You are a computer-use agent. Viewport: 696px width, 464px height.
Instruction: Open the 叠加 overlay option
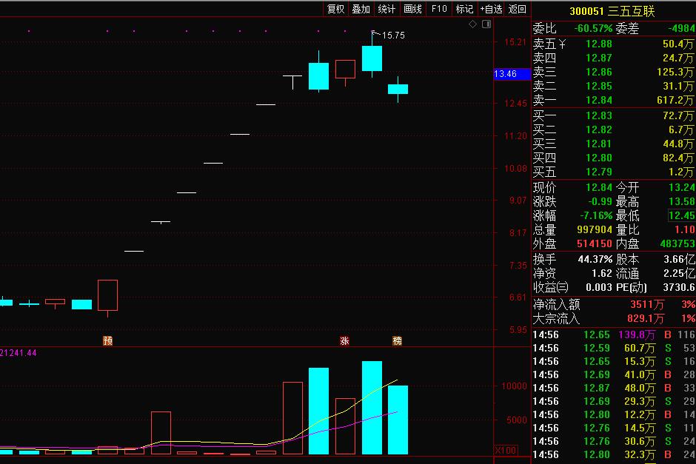(x=361, y=9)
